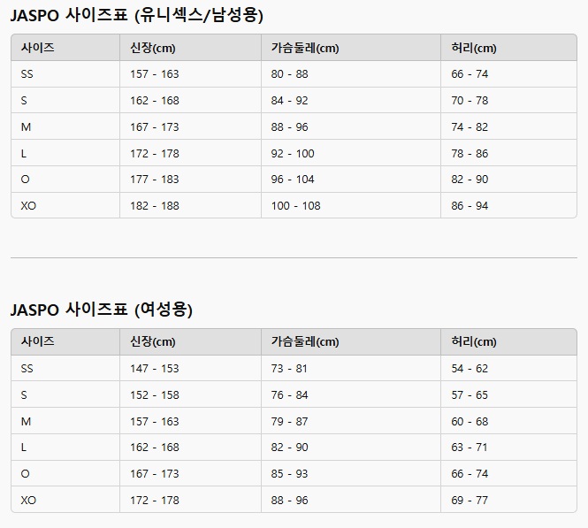Click the waist value 70 - 78
Viewport: 588px width, 528px height.
(x=470, y=100)
